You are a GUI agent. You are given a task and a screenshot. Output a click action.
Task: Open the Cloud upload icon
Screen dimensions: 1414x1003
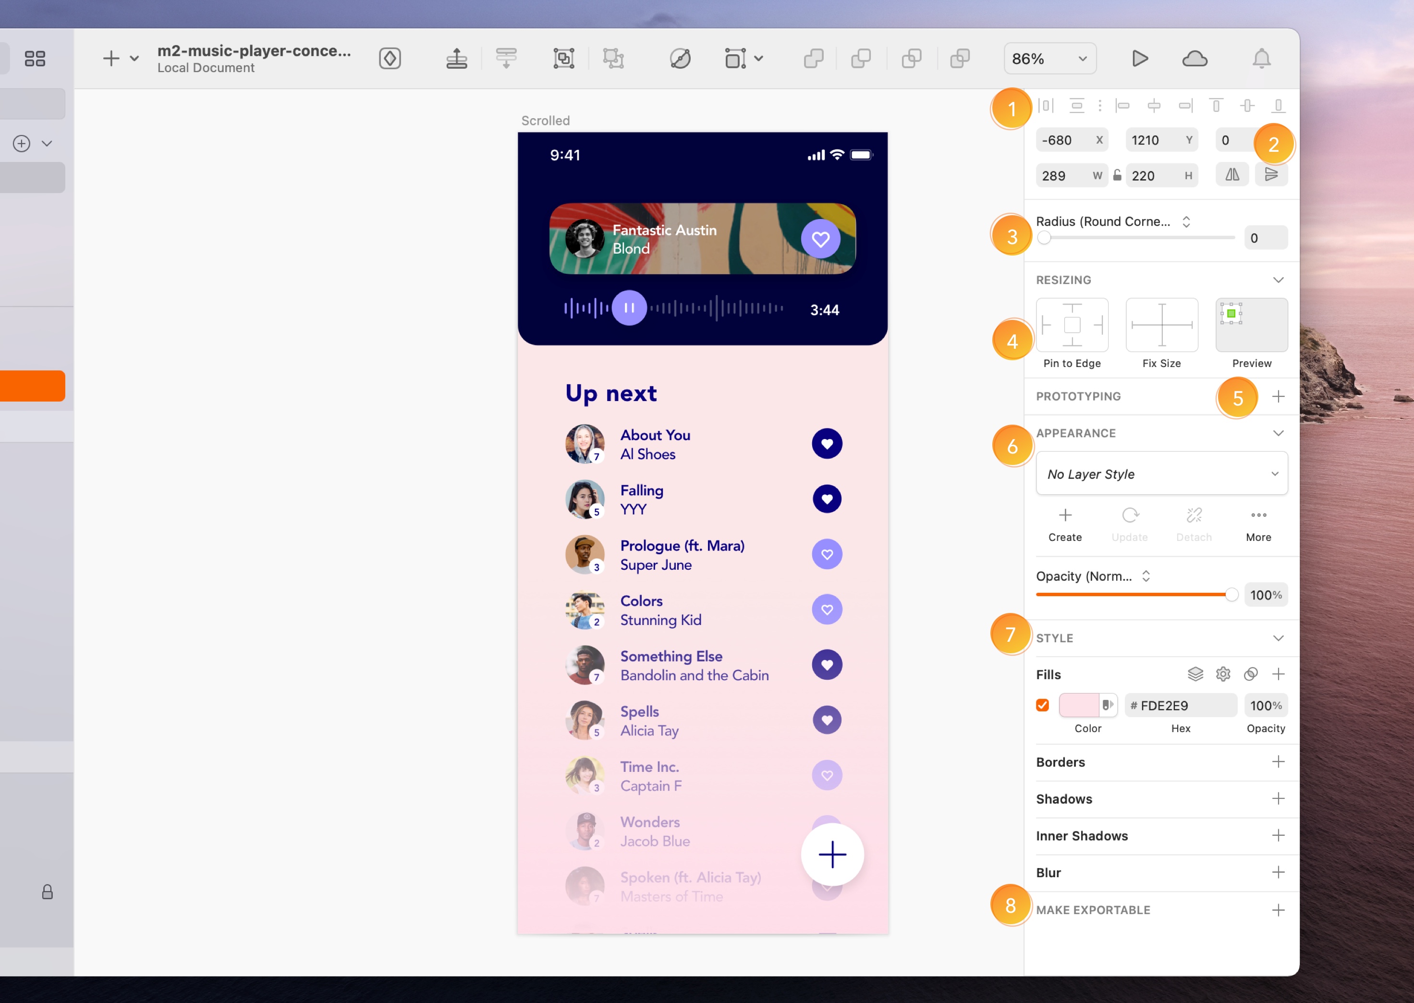[x=1195, y=59]
